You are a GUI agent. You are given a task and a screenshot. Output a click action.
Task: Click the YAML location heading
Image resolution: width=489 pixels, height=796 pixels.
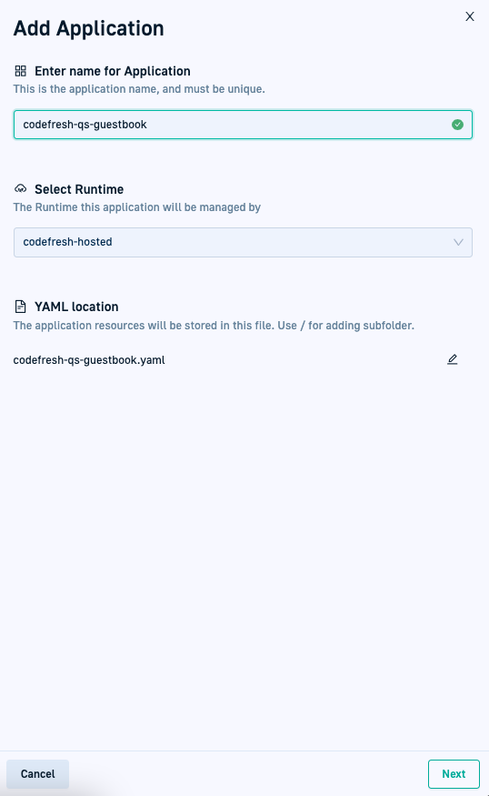tap(76, 307)
